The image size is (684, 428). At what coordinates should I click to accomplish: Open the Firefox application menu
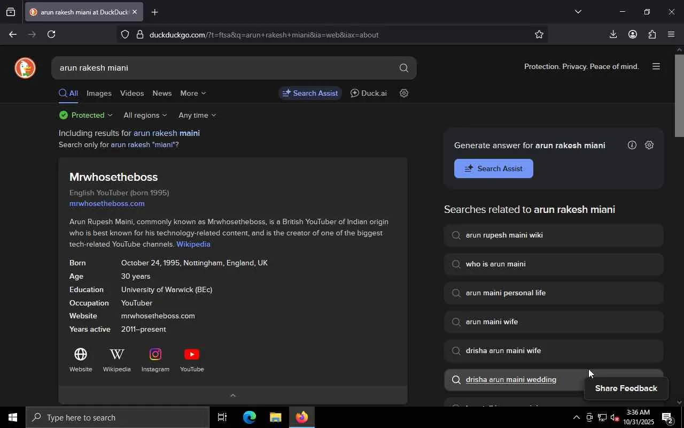(x=672, y=35)
